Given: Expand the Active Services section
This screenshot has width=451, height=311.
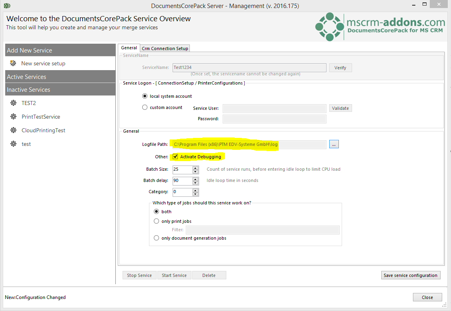Looking at the screenshot, I should (60, 77).
